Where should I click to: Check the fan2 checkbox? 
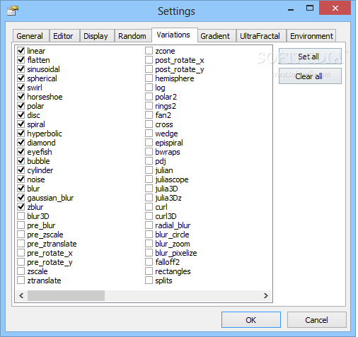point(149,114)
